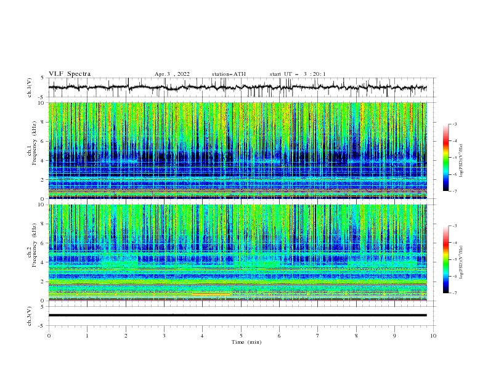Click the "-7" label on ch.1 color bar
Viewport: 488px width, 377px height.
tap(454, 191)
